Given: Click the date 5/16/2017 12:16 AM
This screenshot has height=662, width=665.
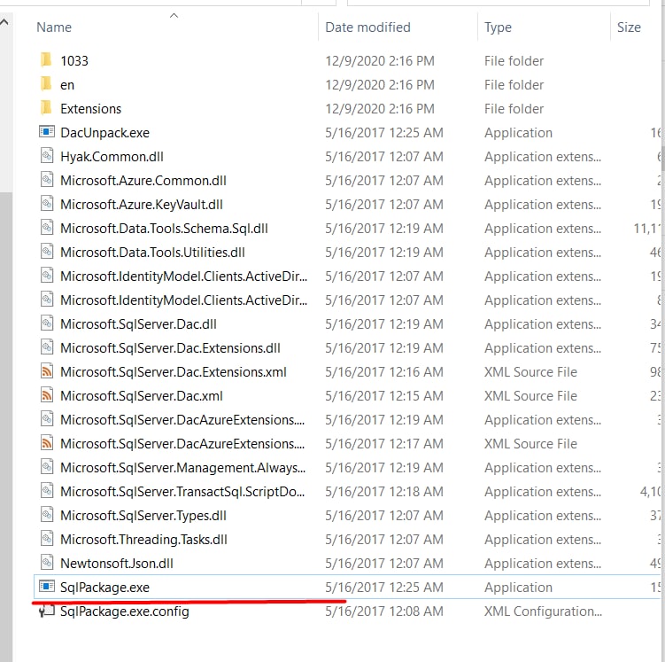Looking at the screenshot, I should pos(384,371).
